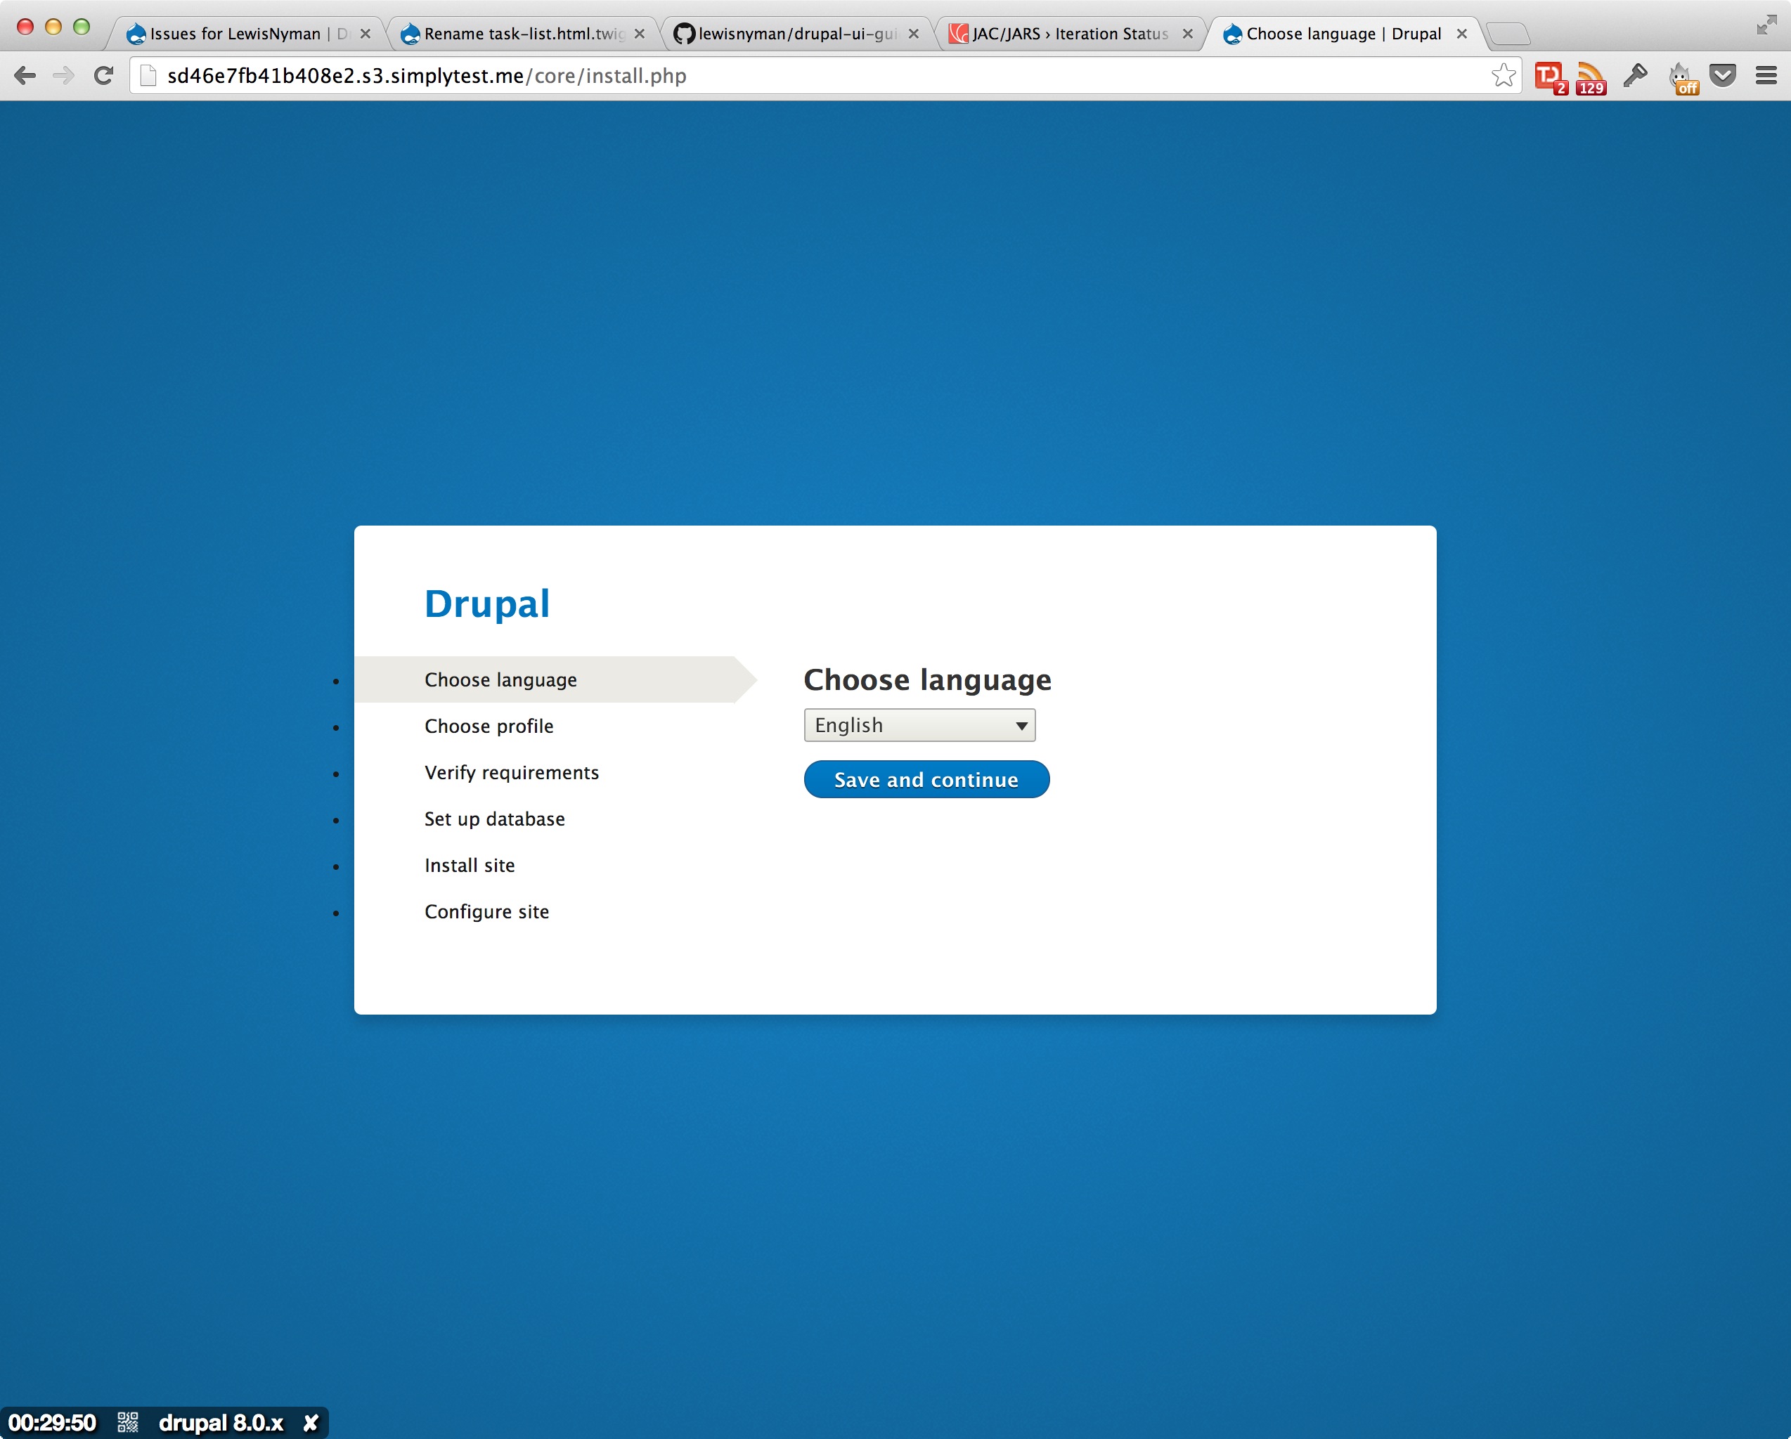
Task: Bookmark the page with the star icon
Action: [x=1503, y=76]
